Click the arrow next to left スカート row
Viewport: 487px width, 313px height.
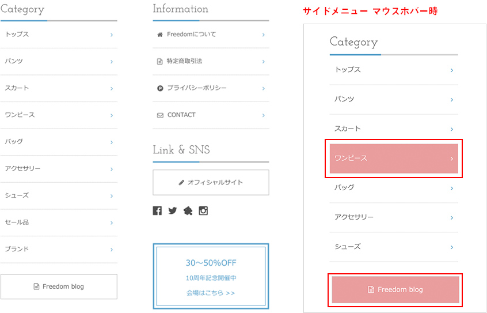click(112, 88)
